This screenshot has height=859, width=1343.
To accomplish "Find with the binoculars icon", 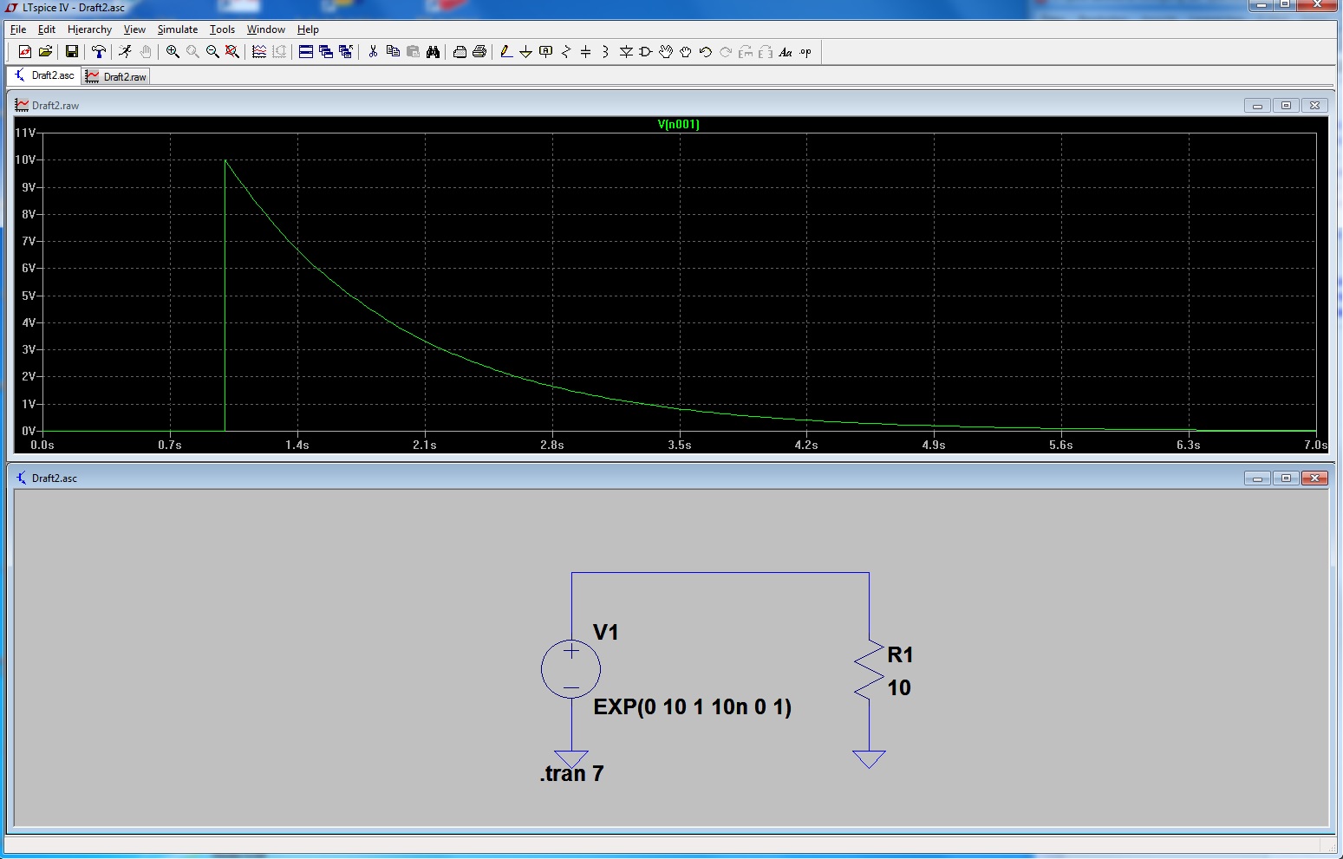I will coord(433,52).
